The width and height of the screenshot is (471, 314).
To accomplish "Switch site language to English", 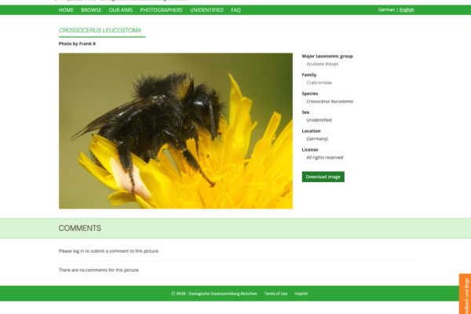I will [407, 9].
